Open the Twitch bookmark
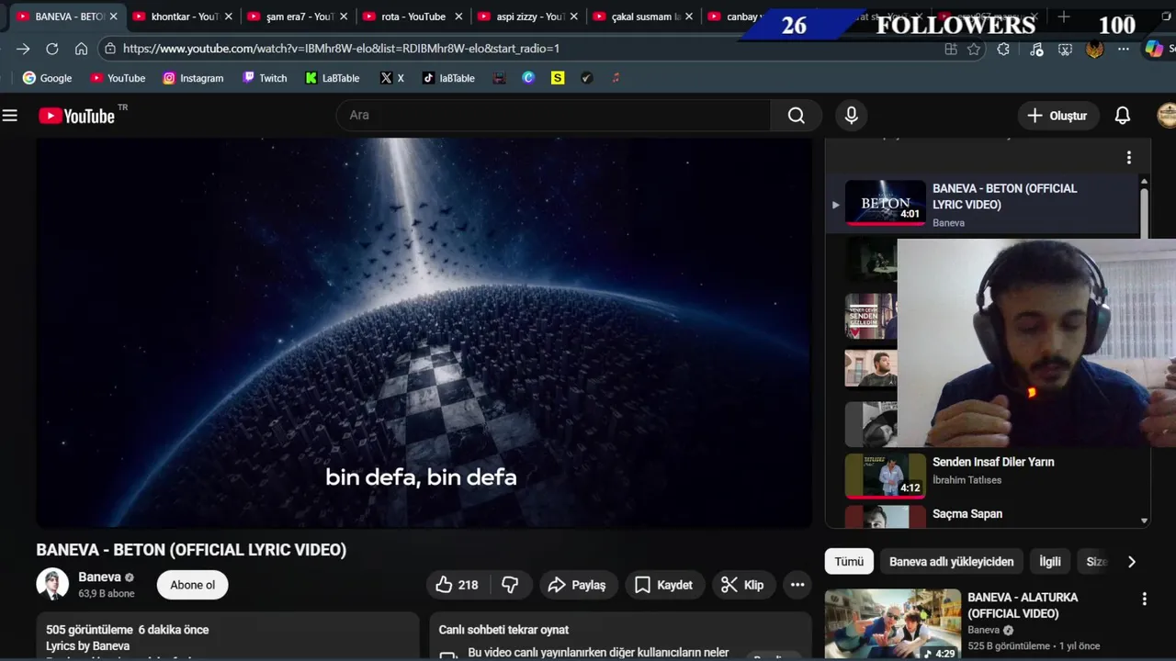 [265, 78]
